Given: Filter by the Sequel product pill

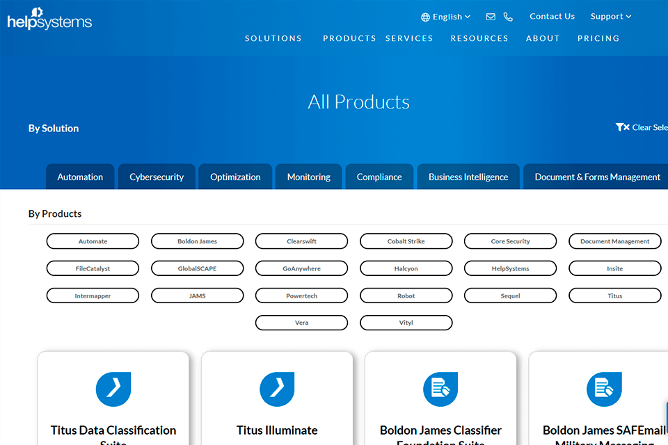Looking at the screenshot, I should tap(510, 296).
